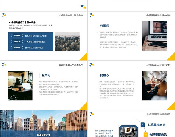Screen dimensions: 175x137
Task: Click the logo on the 能用心 slide
Action: pyautogui.click(x=92, y=65)
